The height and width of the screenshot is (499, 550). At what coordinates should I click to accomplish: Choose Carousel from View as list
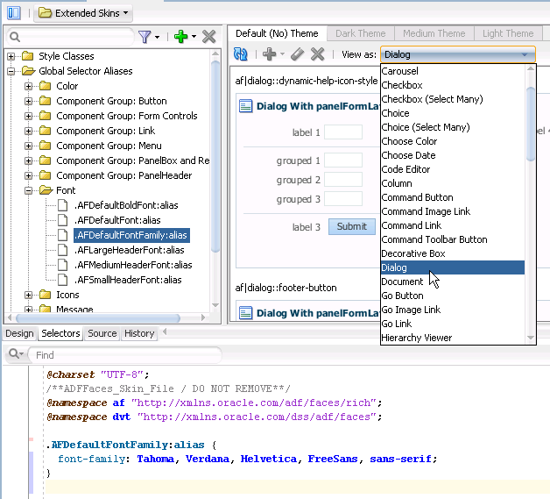point(453,71)
